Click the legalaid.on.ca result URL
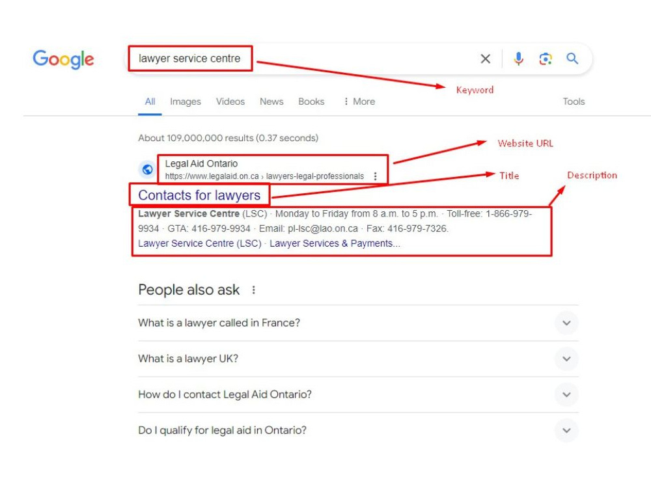This screenshot has height=488, width=651. [264, 176]
